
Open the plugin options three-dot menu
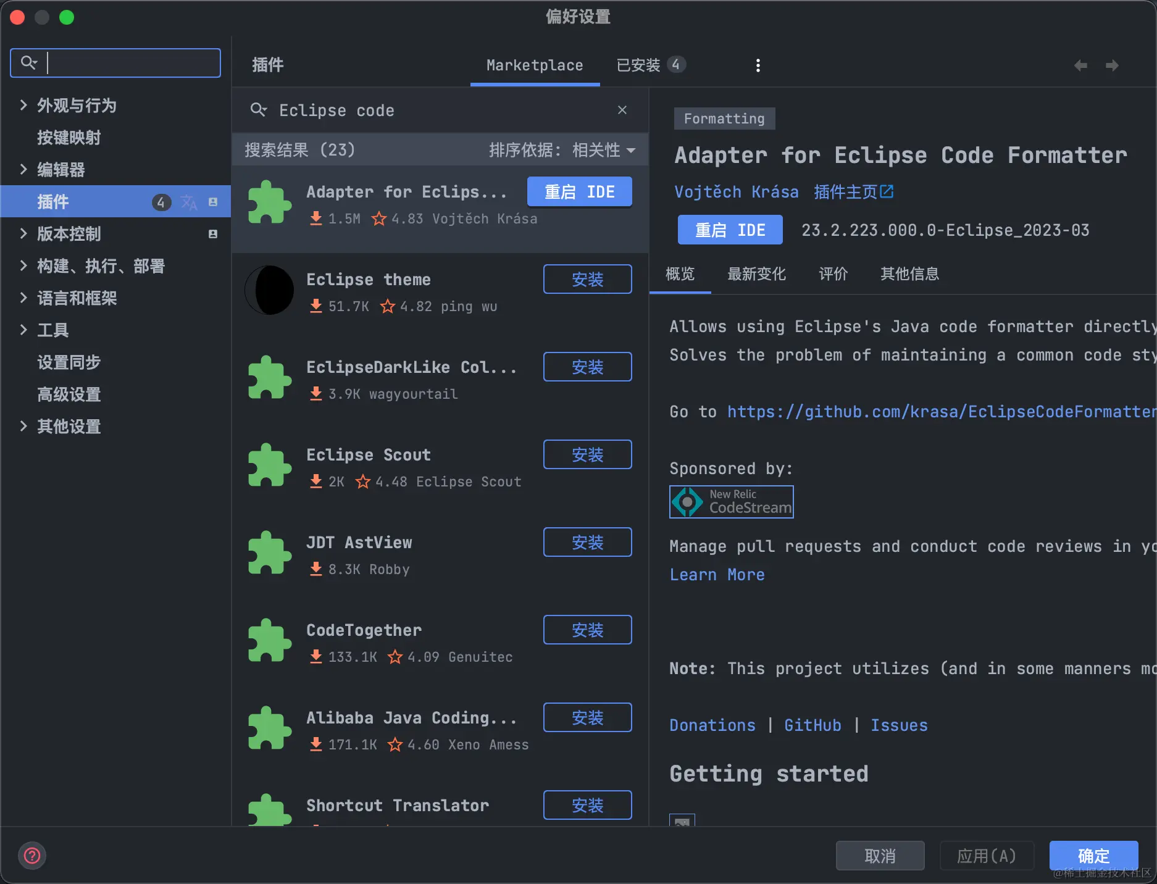coord(758,65)
